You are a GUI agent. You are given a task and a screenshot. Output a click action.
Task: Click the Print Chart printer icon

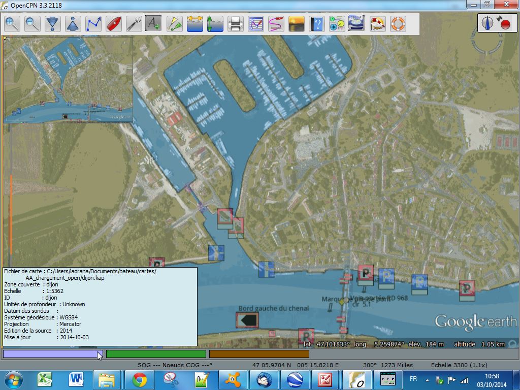click(236, 24)
